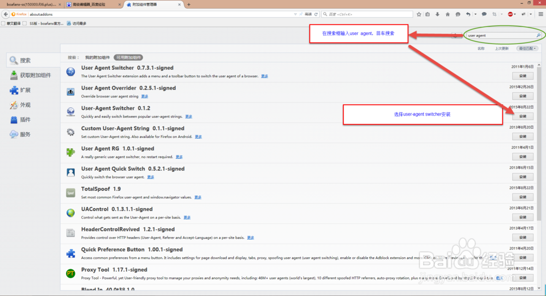Open the hamburger menu icon
Viewport: 546px width, 296px height.
(x=541, y=14)
